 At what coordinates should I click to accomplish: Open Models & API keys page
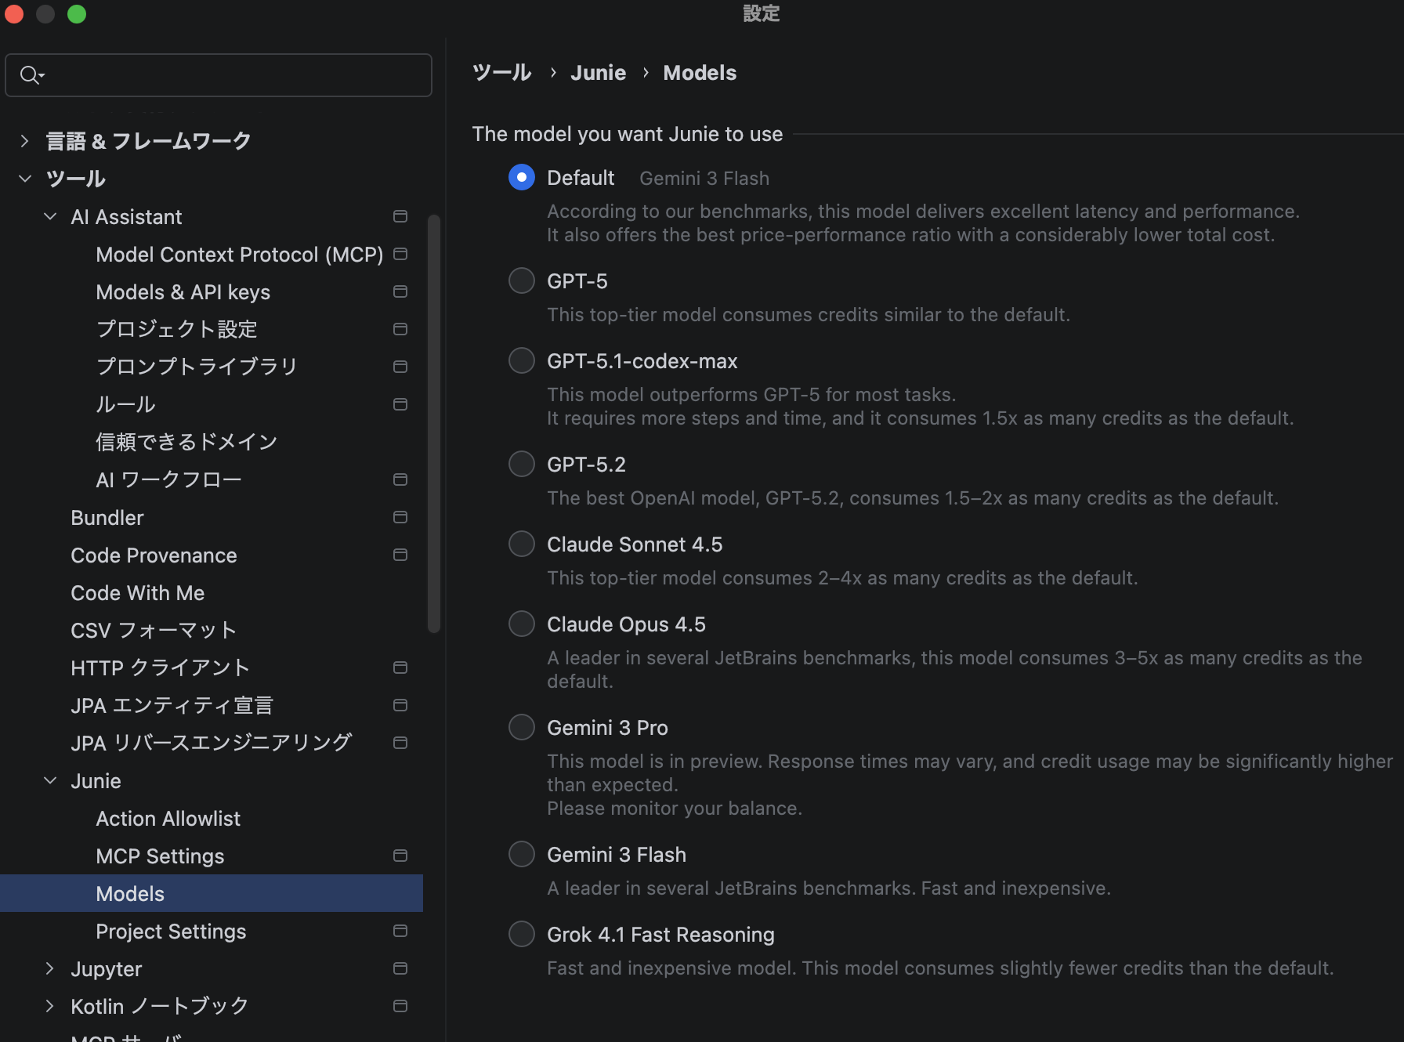click(x=183, y=291)
